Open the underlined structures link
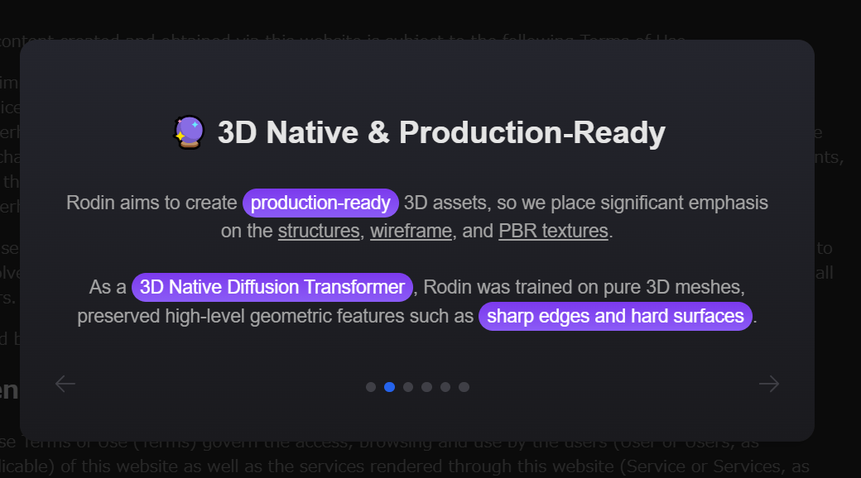Image resolution: width=861 pixels, height=478 pixels. (319, 231)
